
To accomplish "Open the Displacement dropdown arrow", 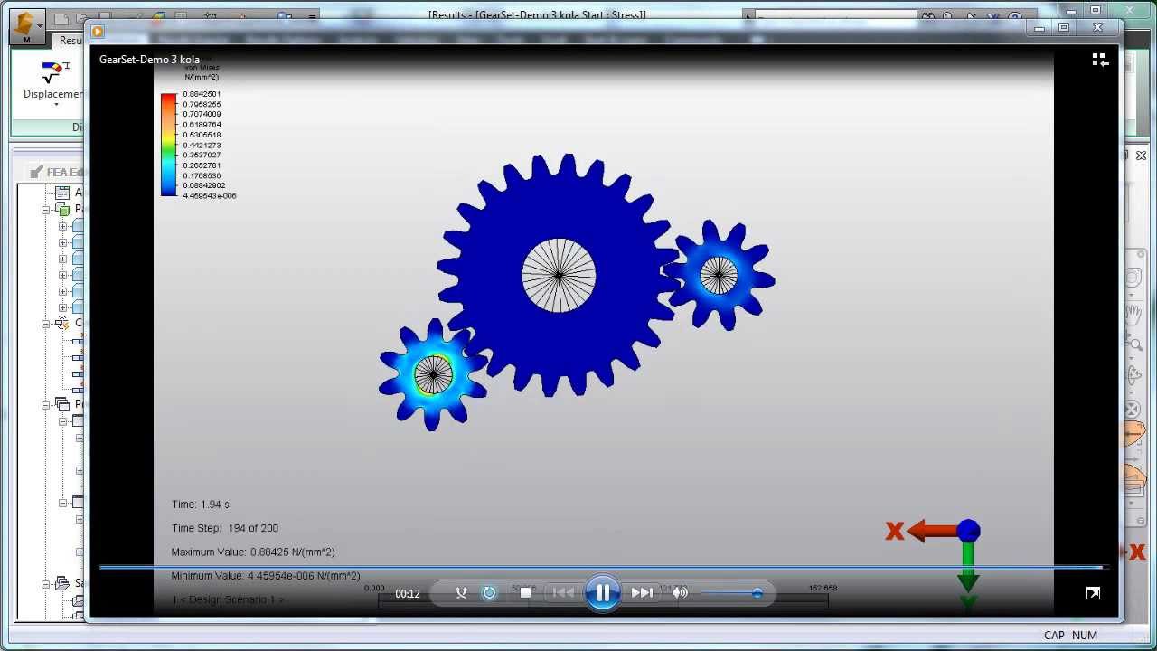I will (56, 105).
